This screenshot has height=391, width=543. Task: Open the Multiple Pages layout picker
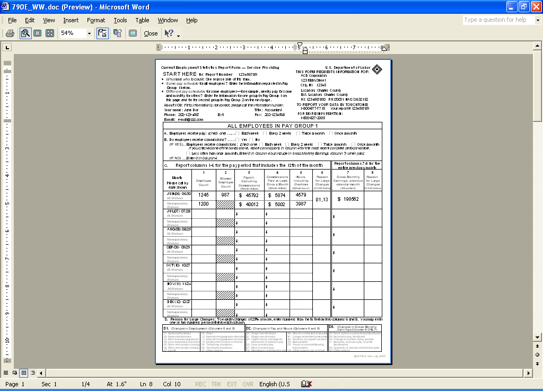click(50, 33)
